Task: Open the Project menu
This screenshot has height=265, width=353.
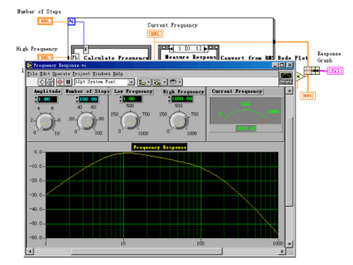Action: [81, 73]
